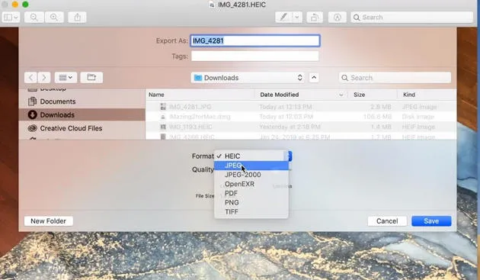Go back with the left chevron
This screenshot has height=280, width=480.
[30, 78]
